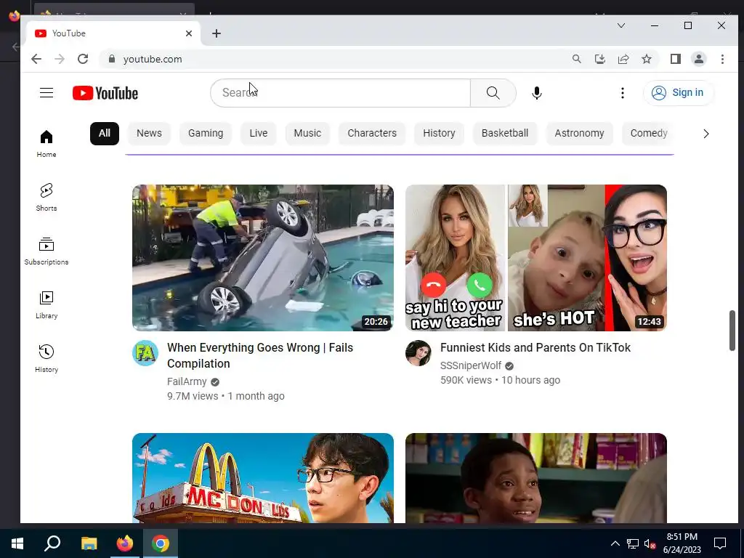
Task: Toggle the Chrome side panel
Action: pos(675,59)
